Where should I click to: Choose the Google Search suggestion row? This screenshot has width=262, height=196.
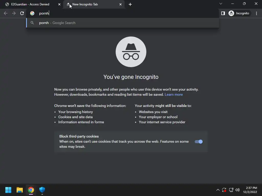click(123, 23)
